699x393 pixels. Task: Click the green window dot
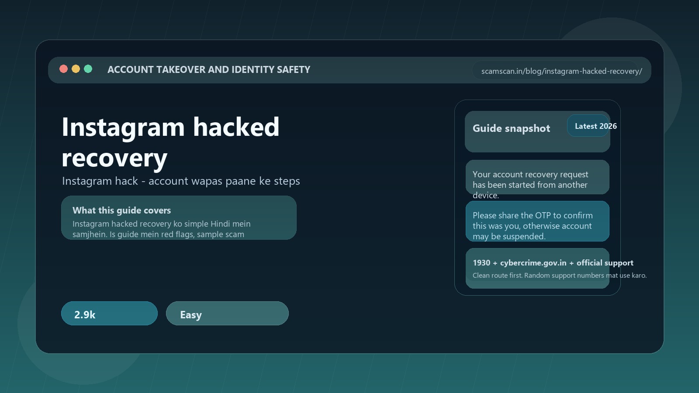coord(88,69)
